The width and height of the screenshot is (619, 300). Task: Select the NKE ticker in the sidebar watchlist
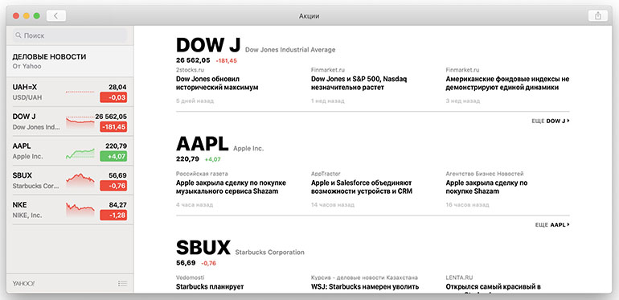click(x=70, y=210)
